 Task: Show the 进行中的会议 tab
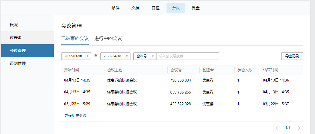pyautogui.click(x=108, y=38)
